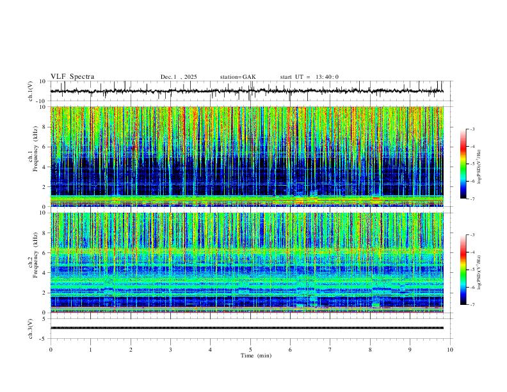Click the ch.3 flat voltage trace
507x392 pixels.
click(246, 328)
